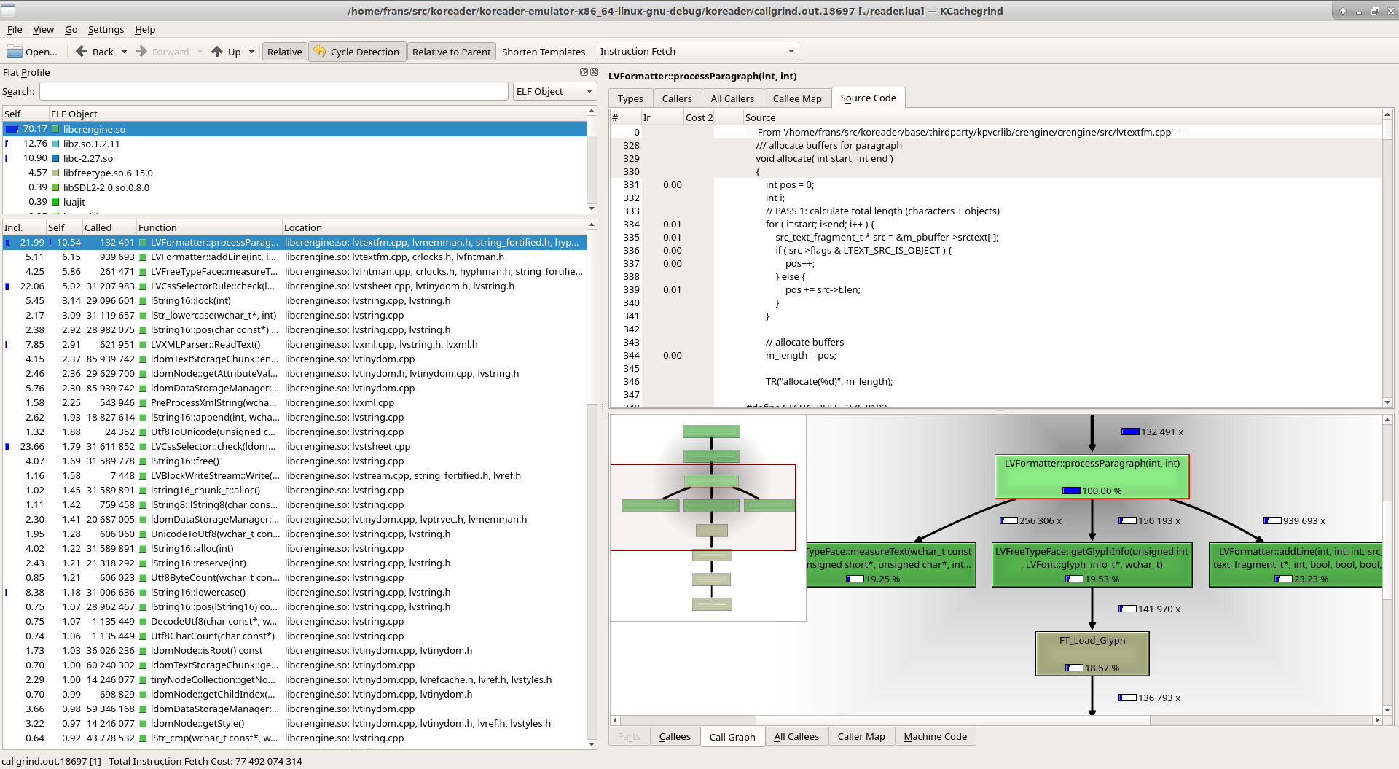The width and height of the screenshot is (1399, 769).
Task: Select the lString16::lock(int) function row
Action: click(x=294, y=301)
